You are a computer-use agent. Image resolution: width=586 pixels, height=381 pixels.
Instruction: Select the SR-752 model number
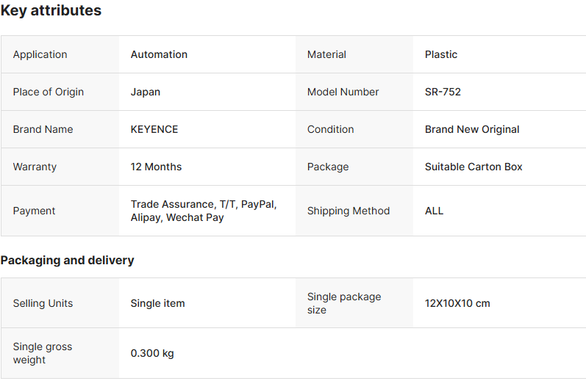(x=443, y=92)
